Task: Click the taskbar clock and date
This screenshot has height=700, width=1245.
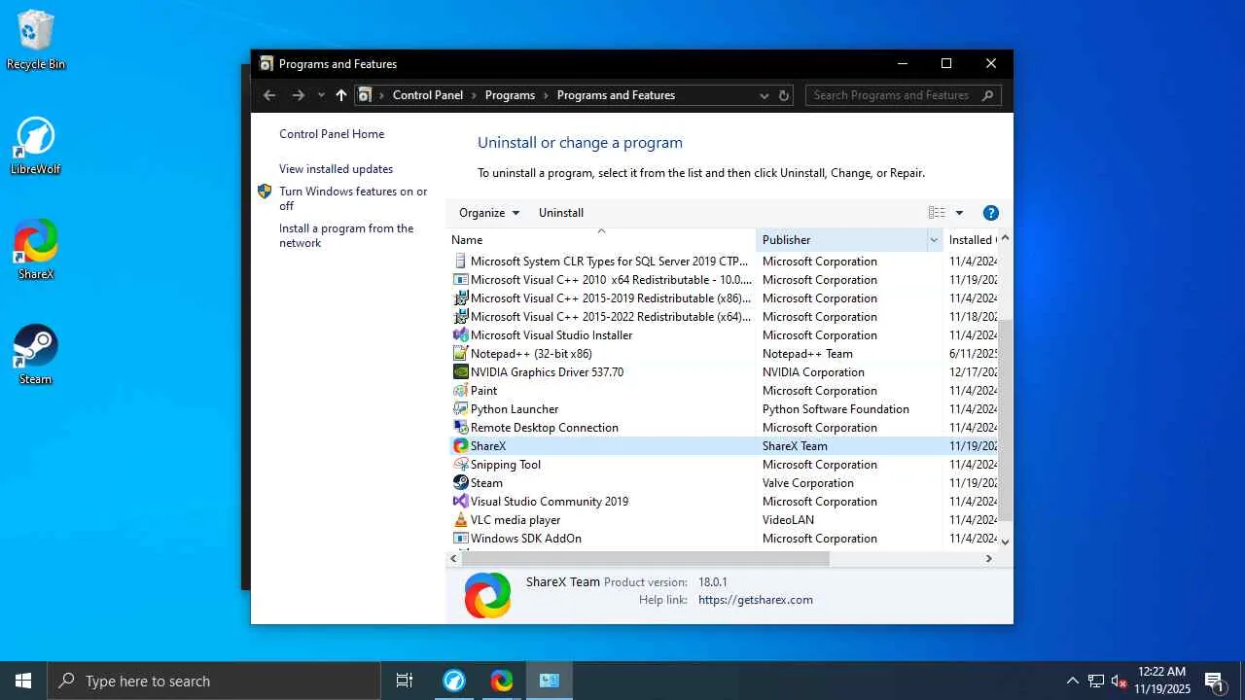Action: [x=1162, y=681]
